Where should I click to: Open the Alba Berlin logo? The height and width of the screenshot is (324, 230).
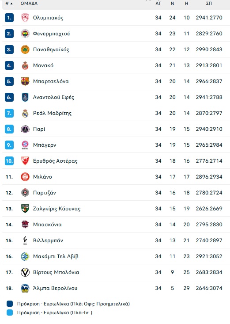tap(25, 288)
